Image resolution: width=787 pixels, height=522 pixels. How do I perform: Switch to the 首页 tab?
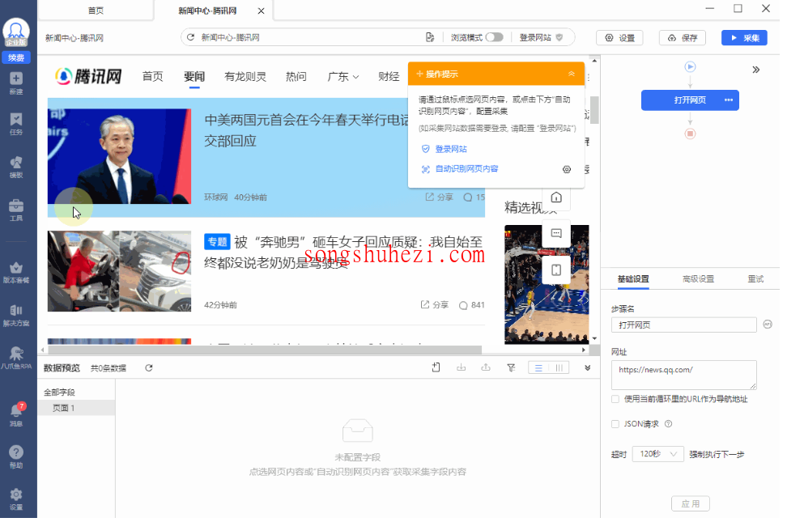tap(96, 11)
